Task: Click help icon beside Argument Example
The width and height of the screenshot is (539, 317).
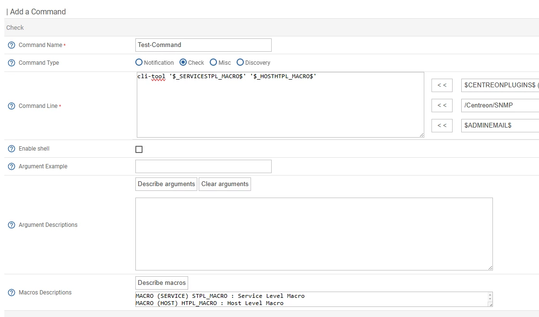Action: tap(12, 166)
